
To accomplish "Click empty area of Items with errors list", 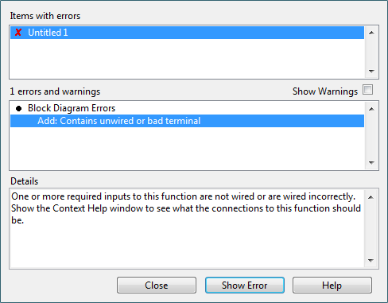I will pyautogui.click(x=187, y=58).
